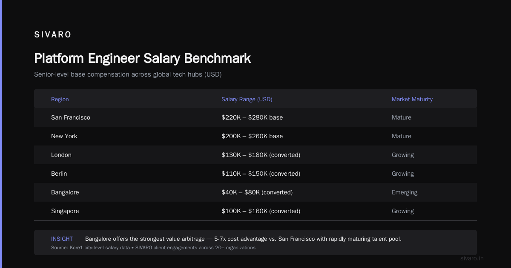Open the sivaro.in link
Screen dimensions: 511x268
pyautogui.click(x=472, y=258)
